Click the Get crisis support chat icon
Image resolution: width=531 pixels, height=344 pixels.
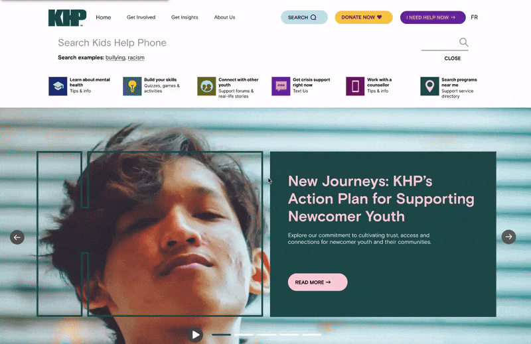pyautogui.click(x=281, y=86)
